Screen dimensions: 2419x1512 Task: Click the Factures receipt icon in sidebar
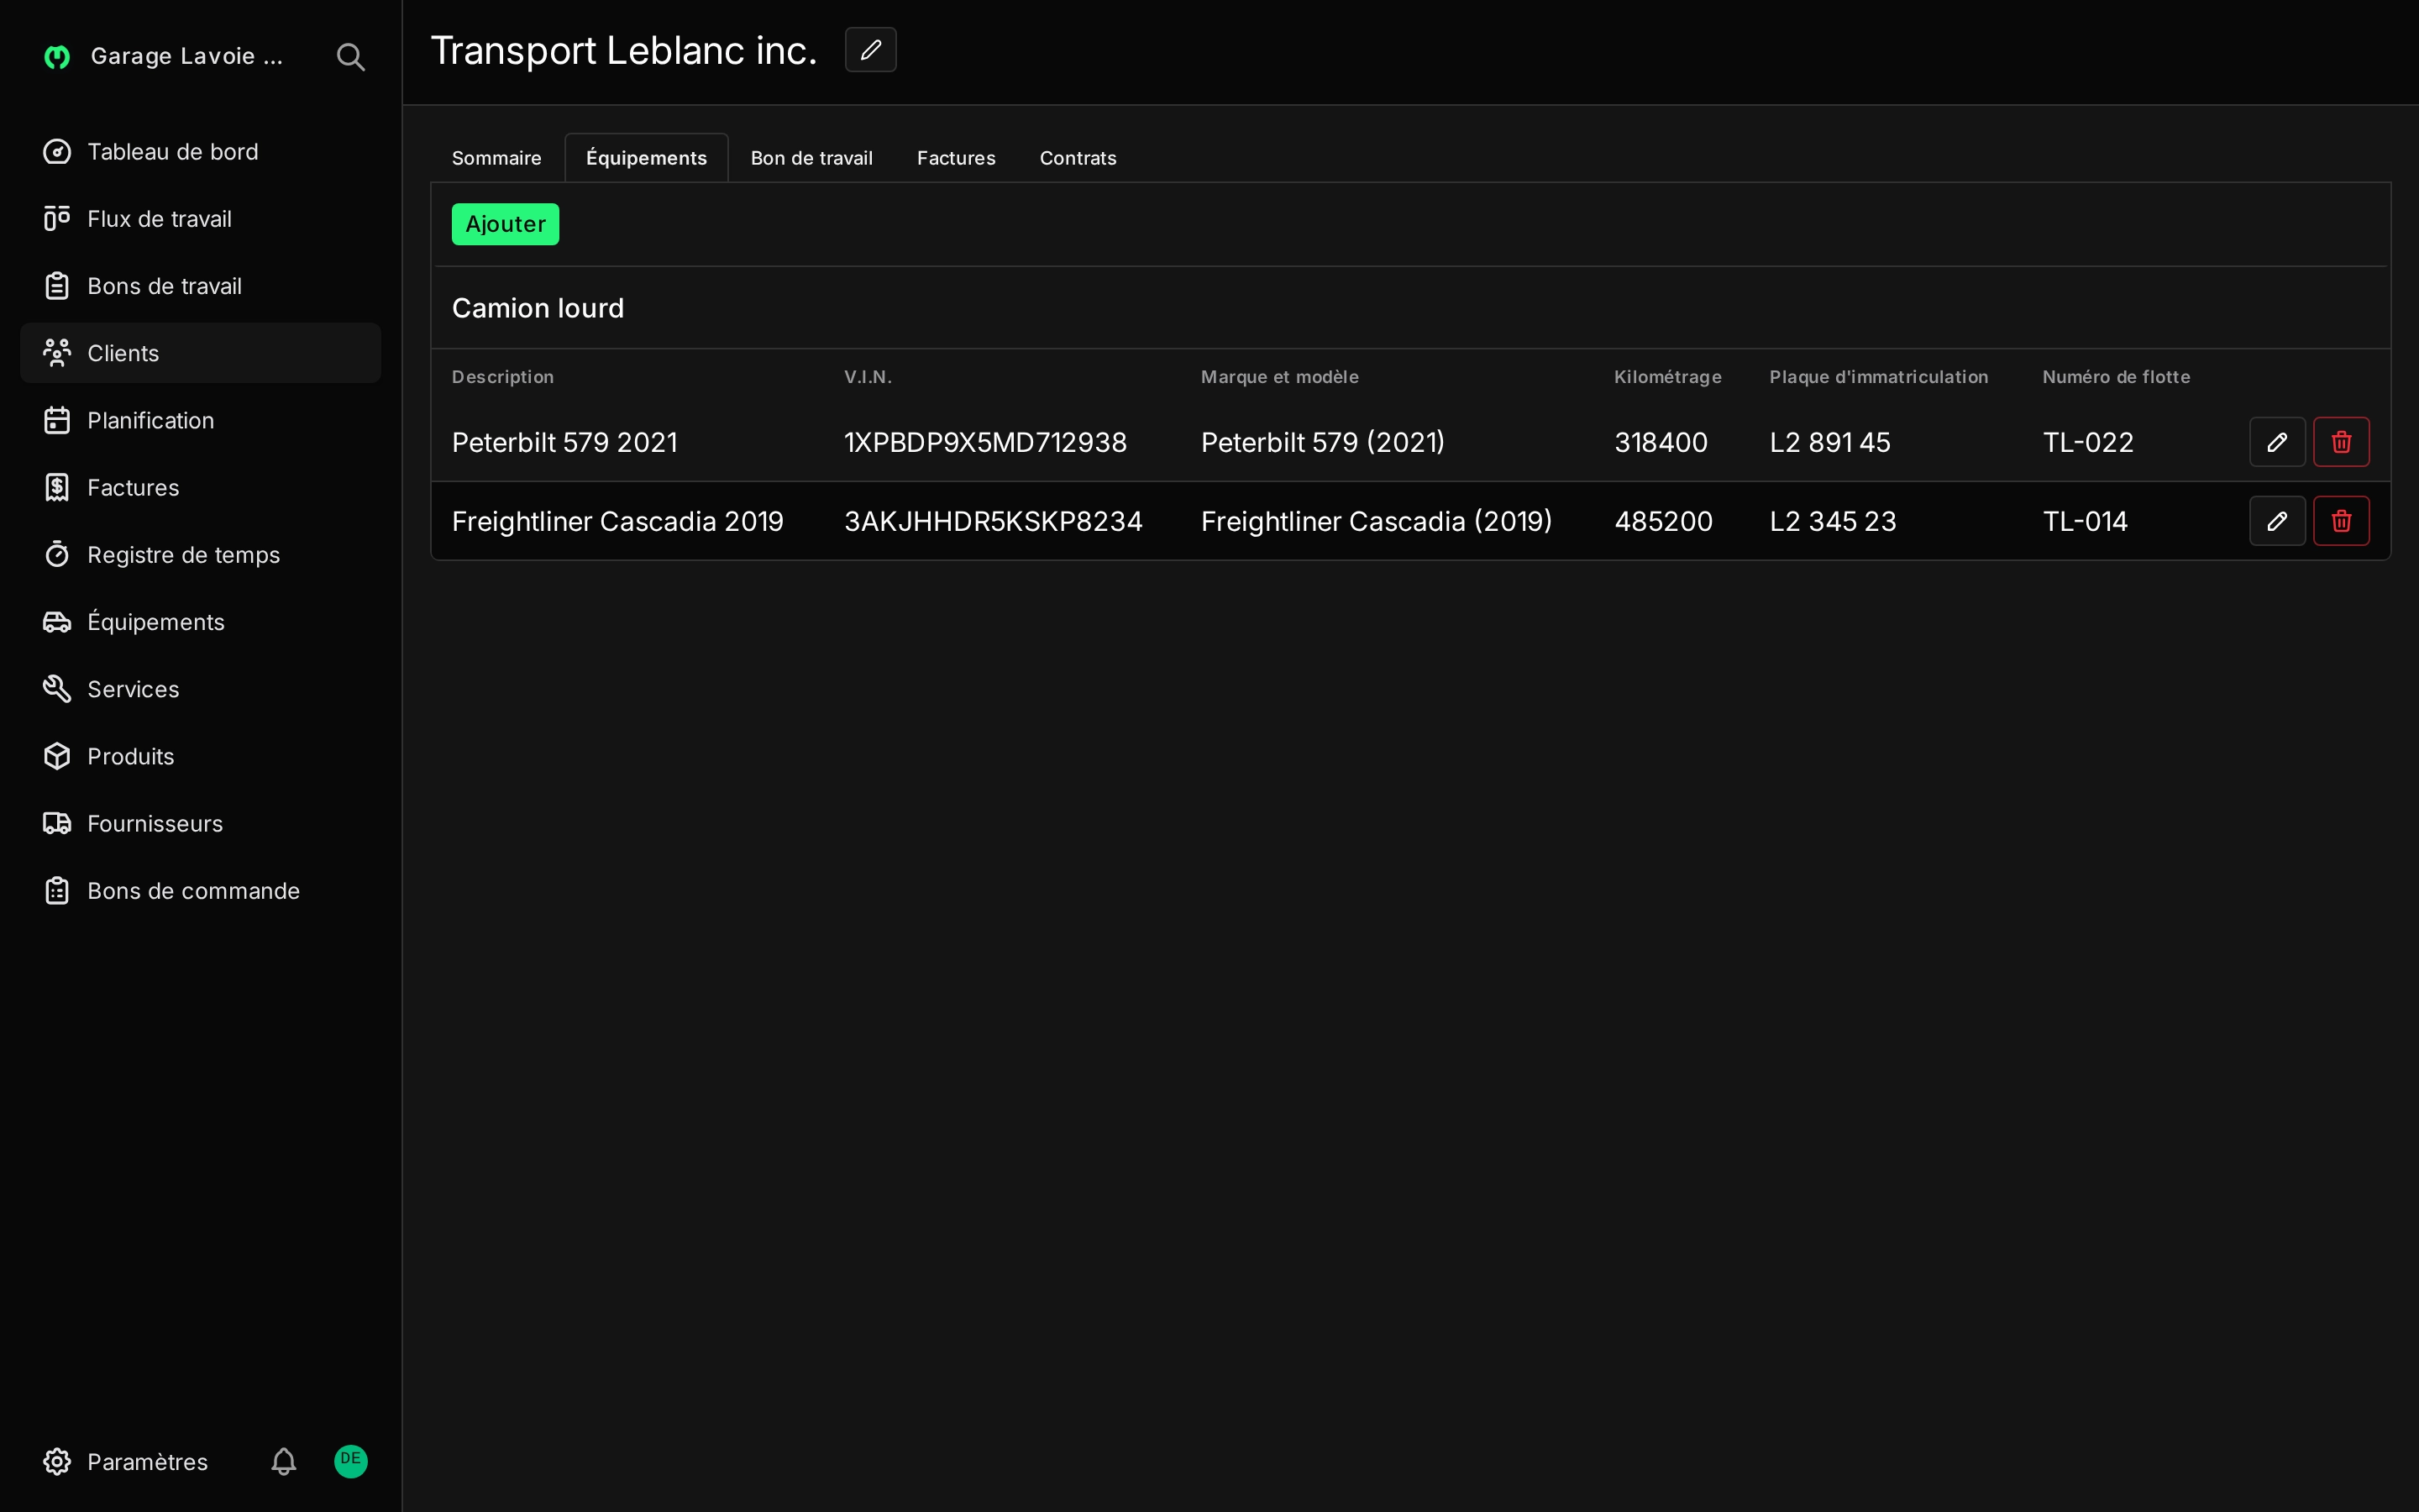click(57, 488)
